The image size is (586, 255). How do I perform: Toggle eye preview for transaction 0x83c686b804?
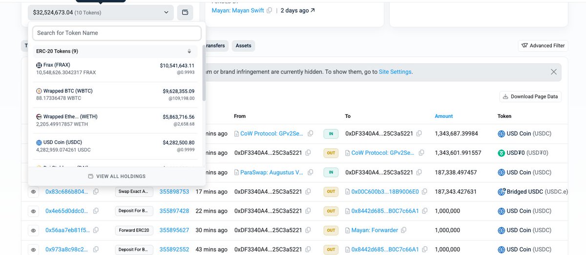(33, 192)
